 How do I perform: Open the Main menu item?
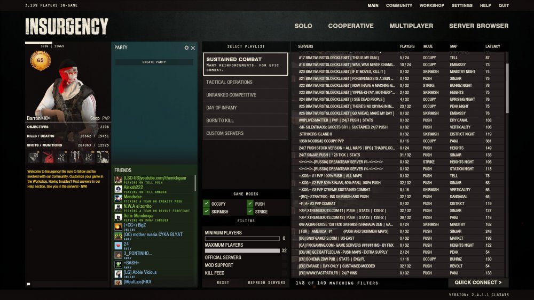(373, 5)
